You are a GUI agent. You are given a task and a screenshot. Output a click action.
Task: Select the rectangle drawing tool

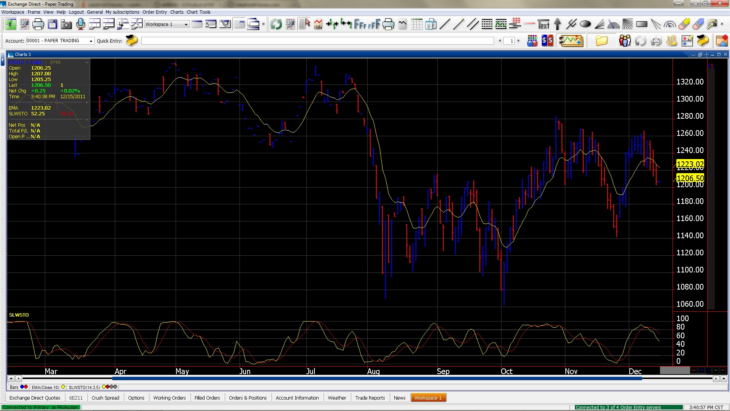(x=642, y=24)
